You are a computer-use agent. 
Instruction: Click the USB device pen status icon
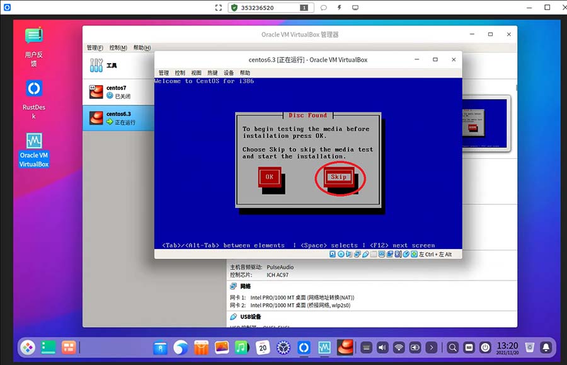(x=365, y=254)
